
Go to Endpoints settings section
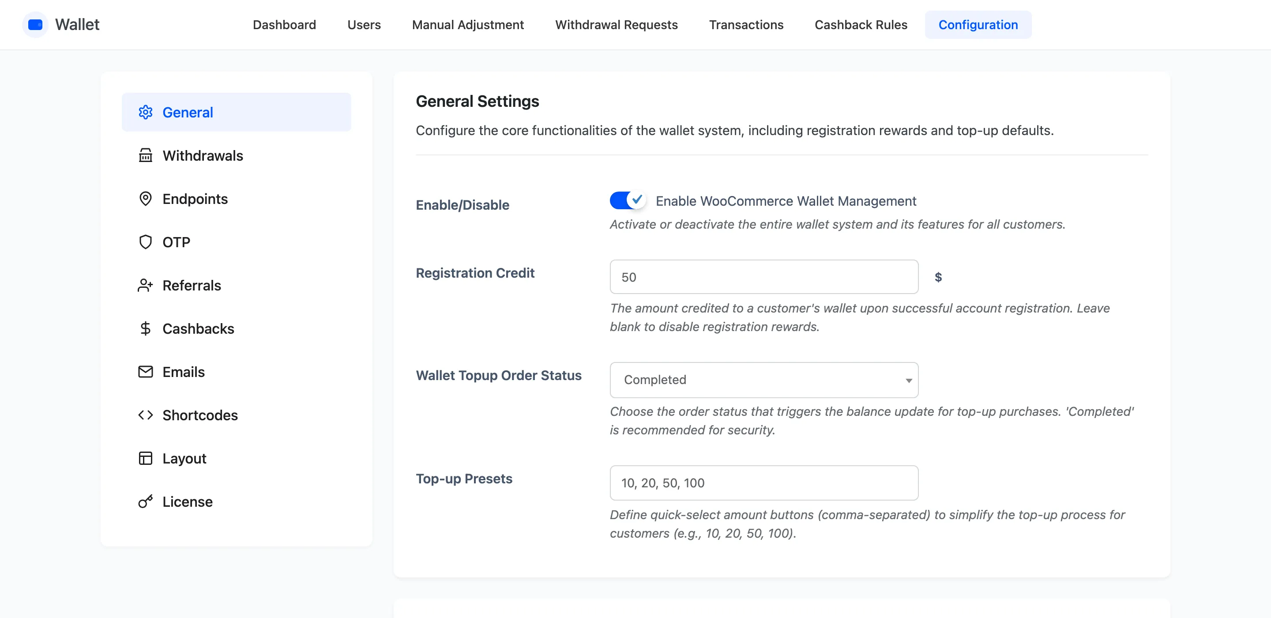(x=237, y=199)
